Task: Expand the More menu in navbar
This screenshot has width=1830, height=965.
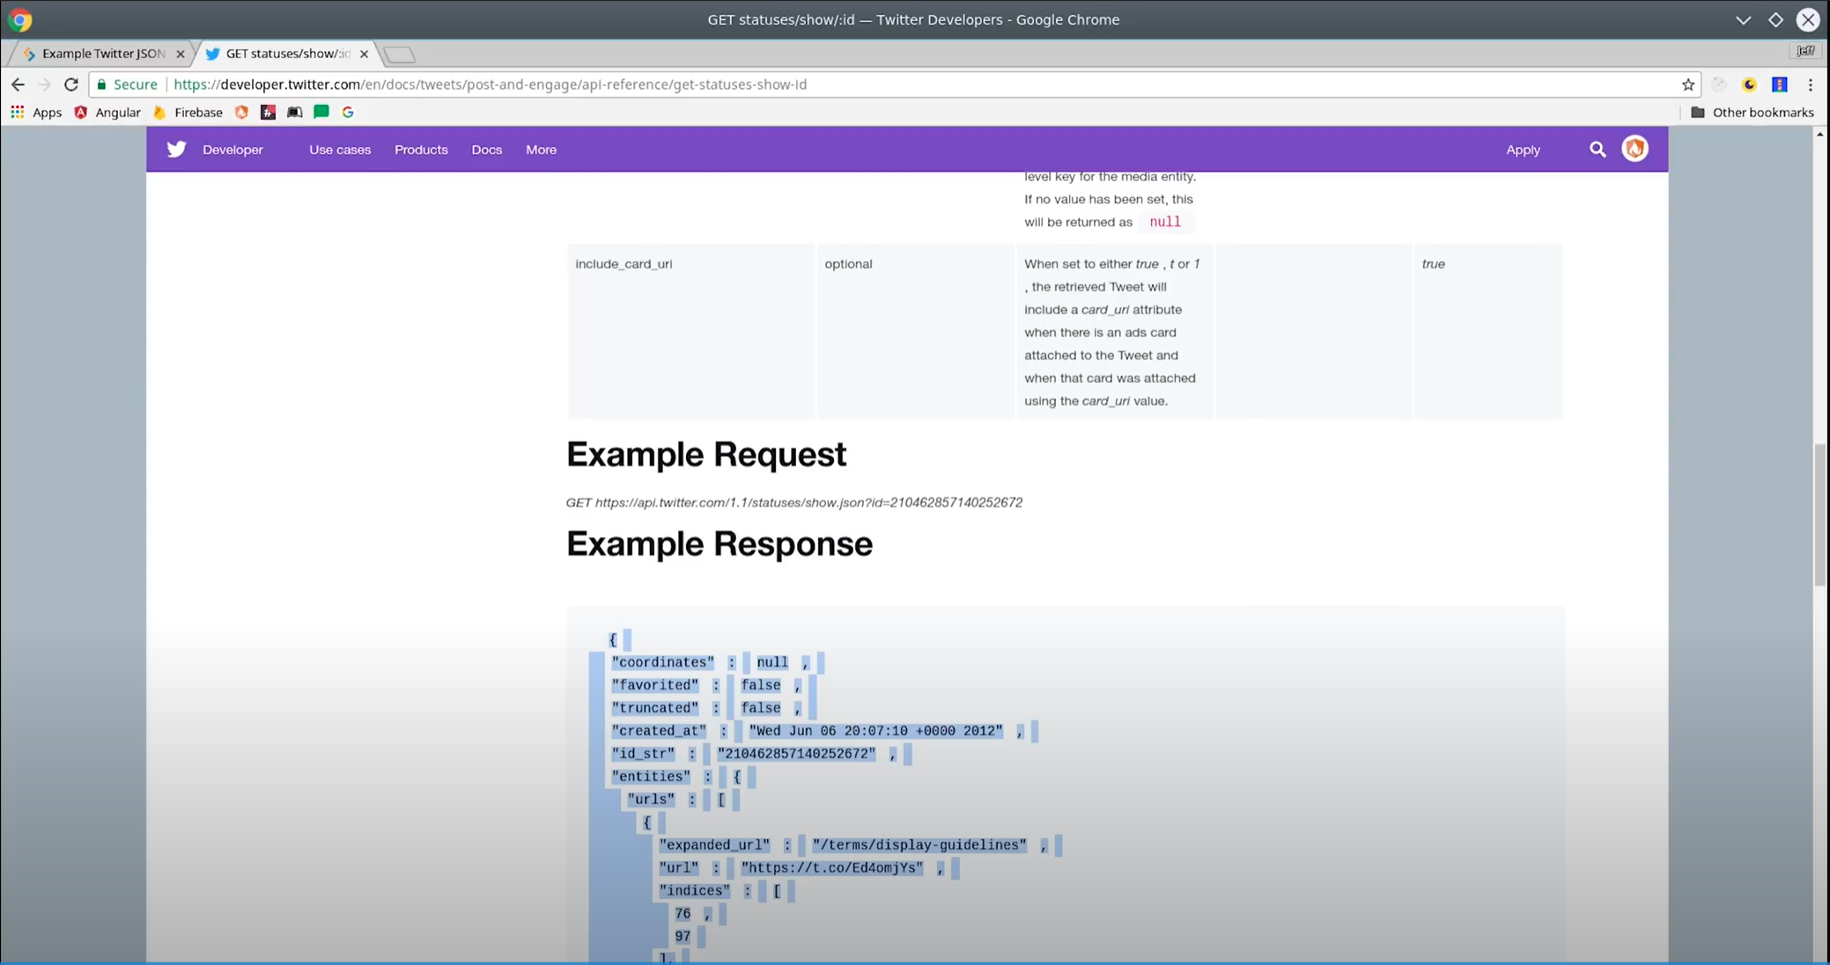Action: (x=541, y=150)
